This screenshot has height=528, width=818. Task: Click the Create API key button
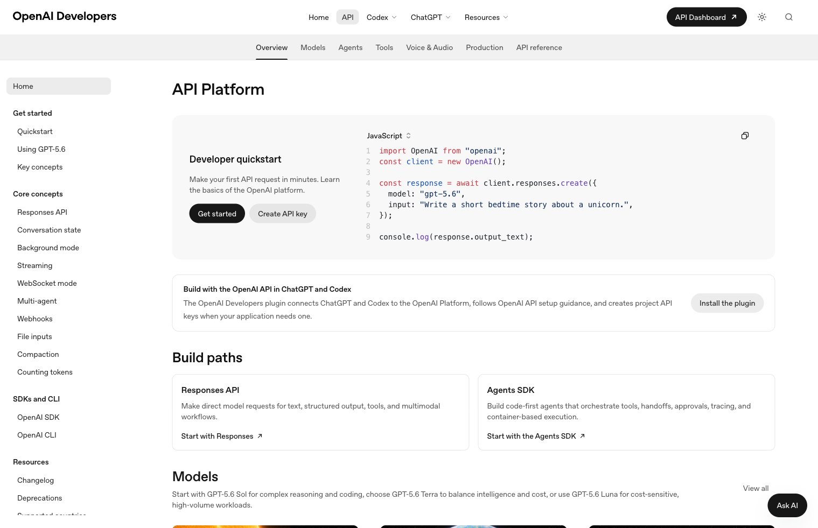coord(282,214)
